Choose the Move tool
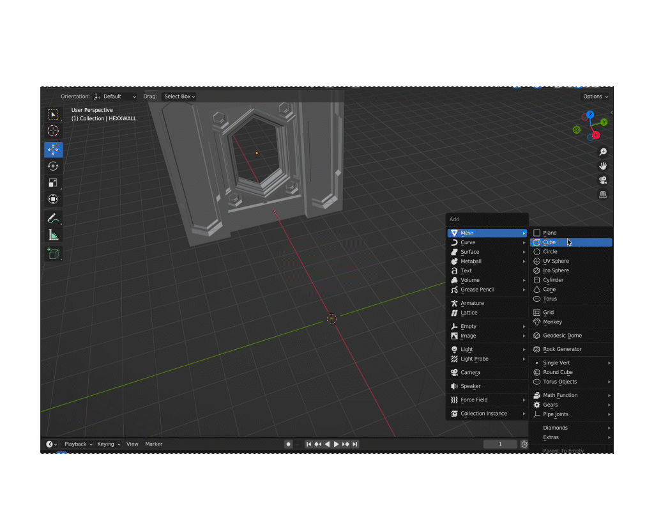The height and width of the screenshot is (530, 654). 54,150
